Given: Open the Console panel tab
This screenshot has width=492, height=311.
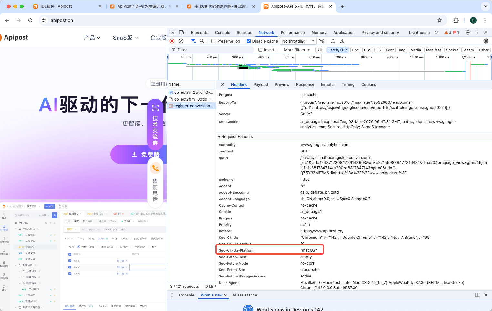Looking at the screenshot, I should point(222,33).
